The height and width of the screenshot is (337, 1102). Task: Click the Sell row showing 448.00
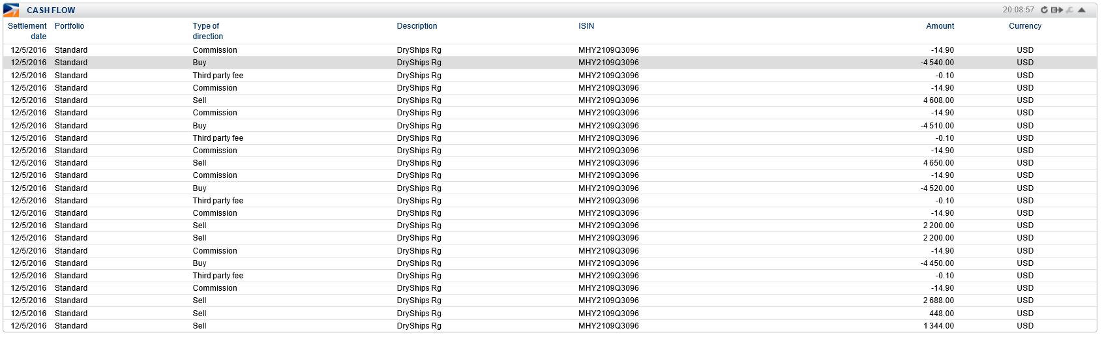click(941, 314)
